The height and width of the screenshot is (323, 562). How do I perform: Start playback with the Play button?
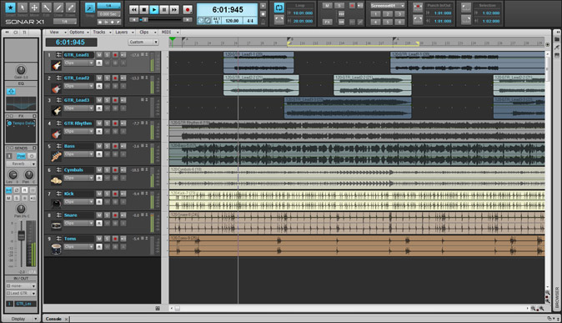pos(153,10)
